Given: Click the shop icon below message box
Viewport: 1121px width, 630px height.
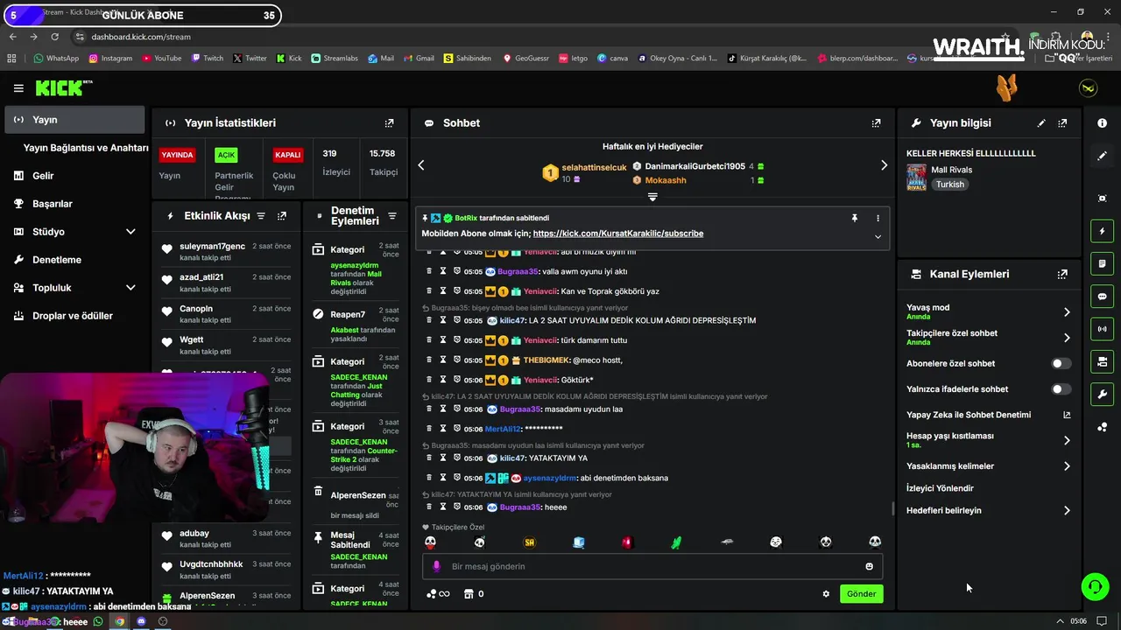Looking at the screenshot, I should coord(469,593).
